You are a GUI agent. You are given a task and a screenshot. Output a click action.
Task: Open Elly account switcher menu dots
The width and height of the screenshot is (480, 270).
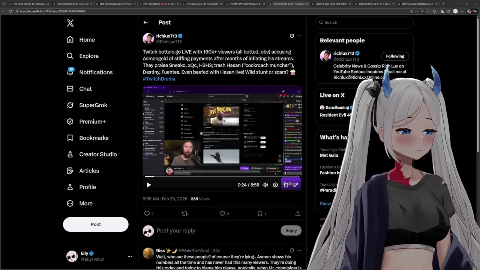[130, 256]
